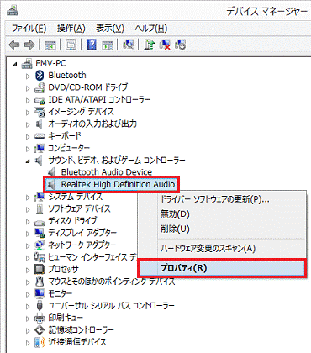This screenshot has width=311, height=353.
Task: Select the ネットワーク アダプター label
Action: coord(82,245)
